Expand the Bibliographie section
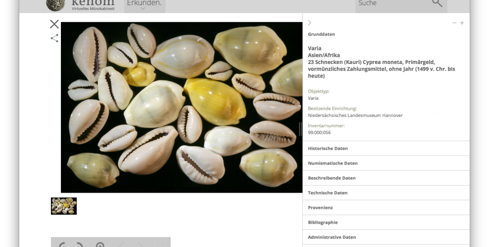 [386, 223]
